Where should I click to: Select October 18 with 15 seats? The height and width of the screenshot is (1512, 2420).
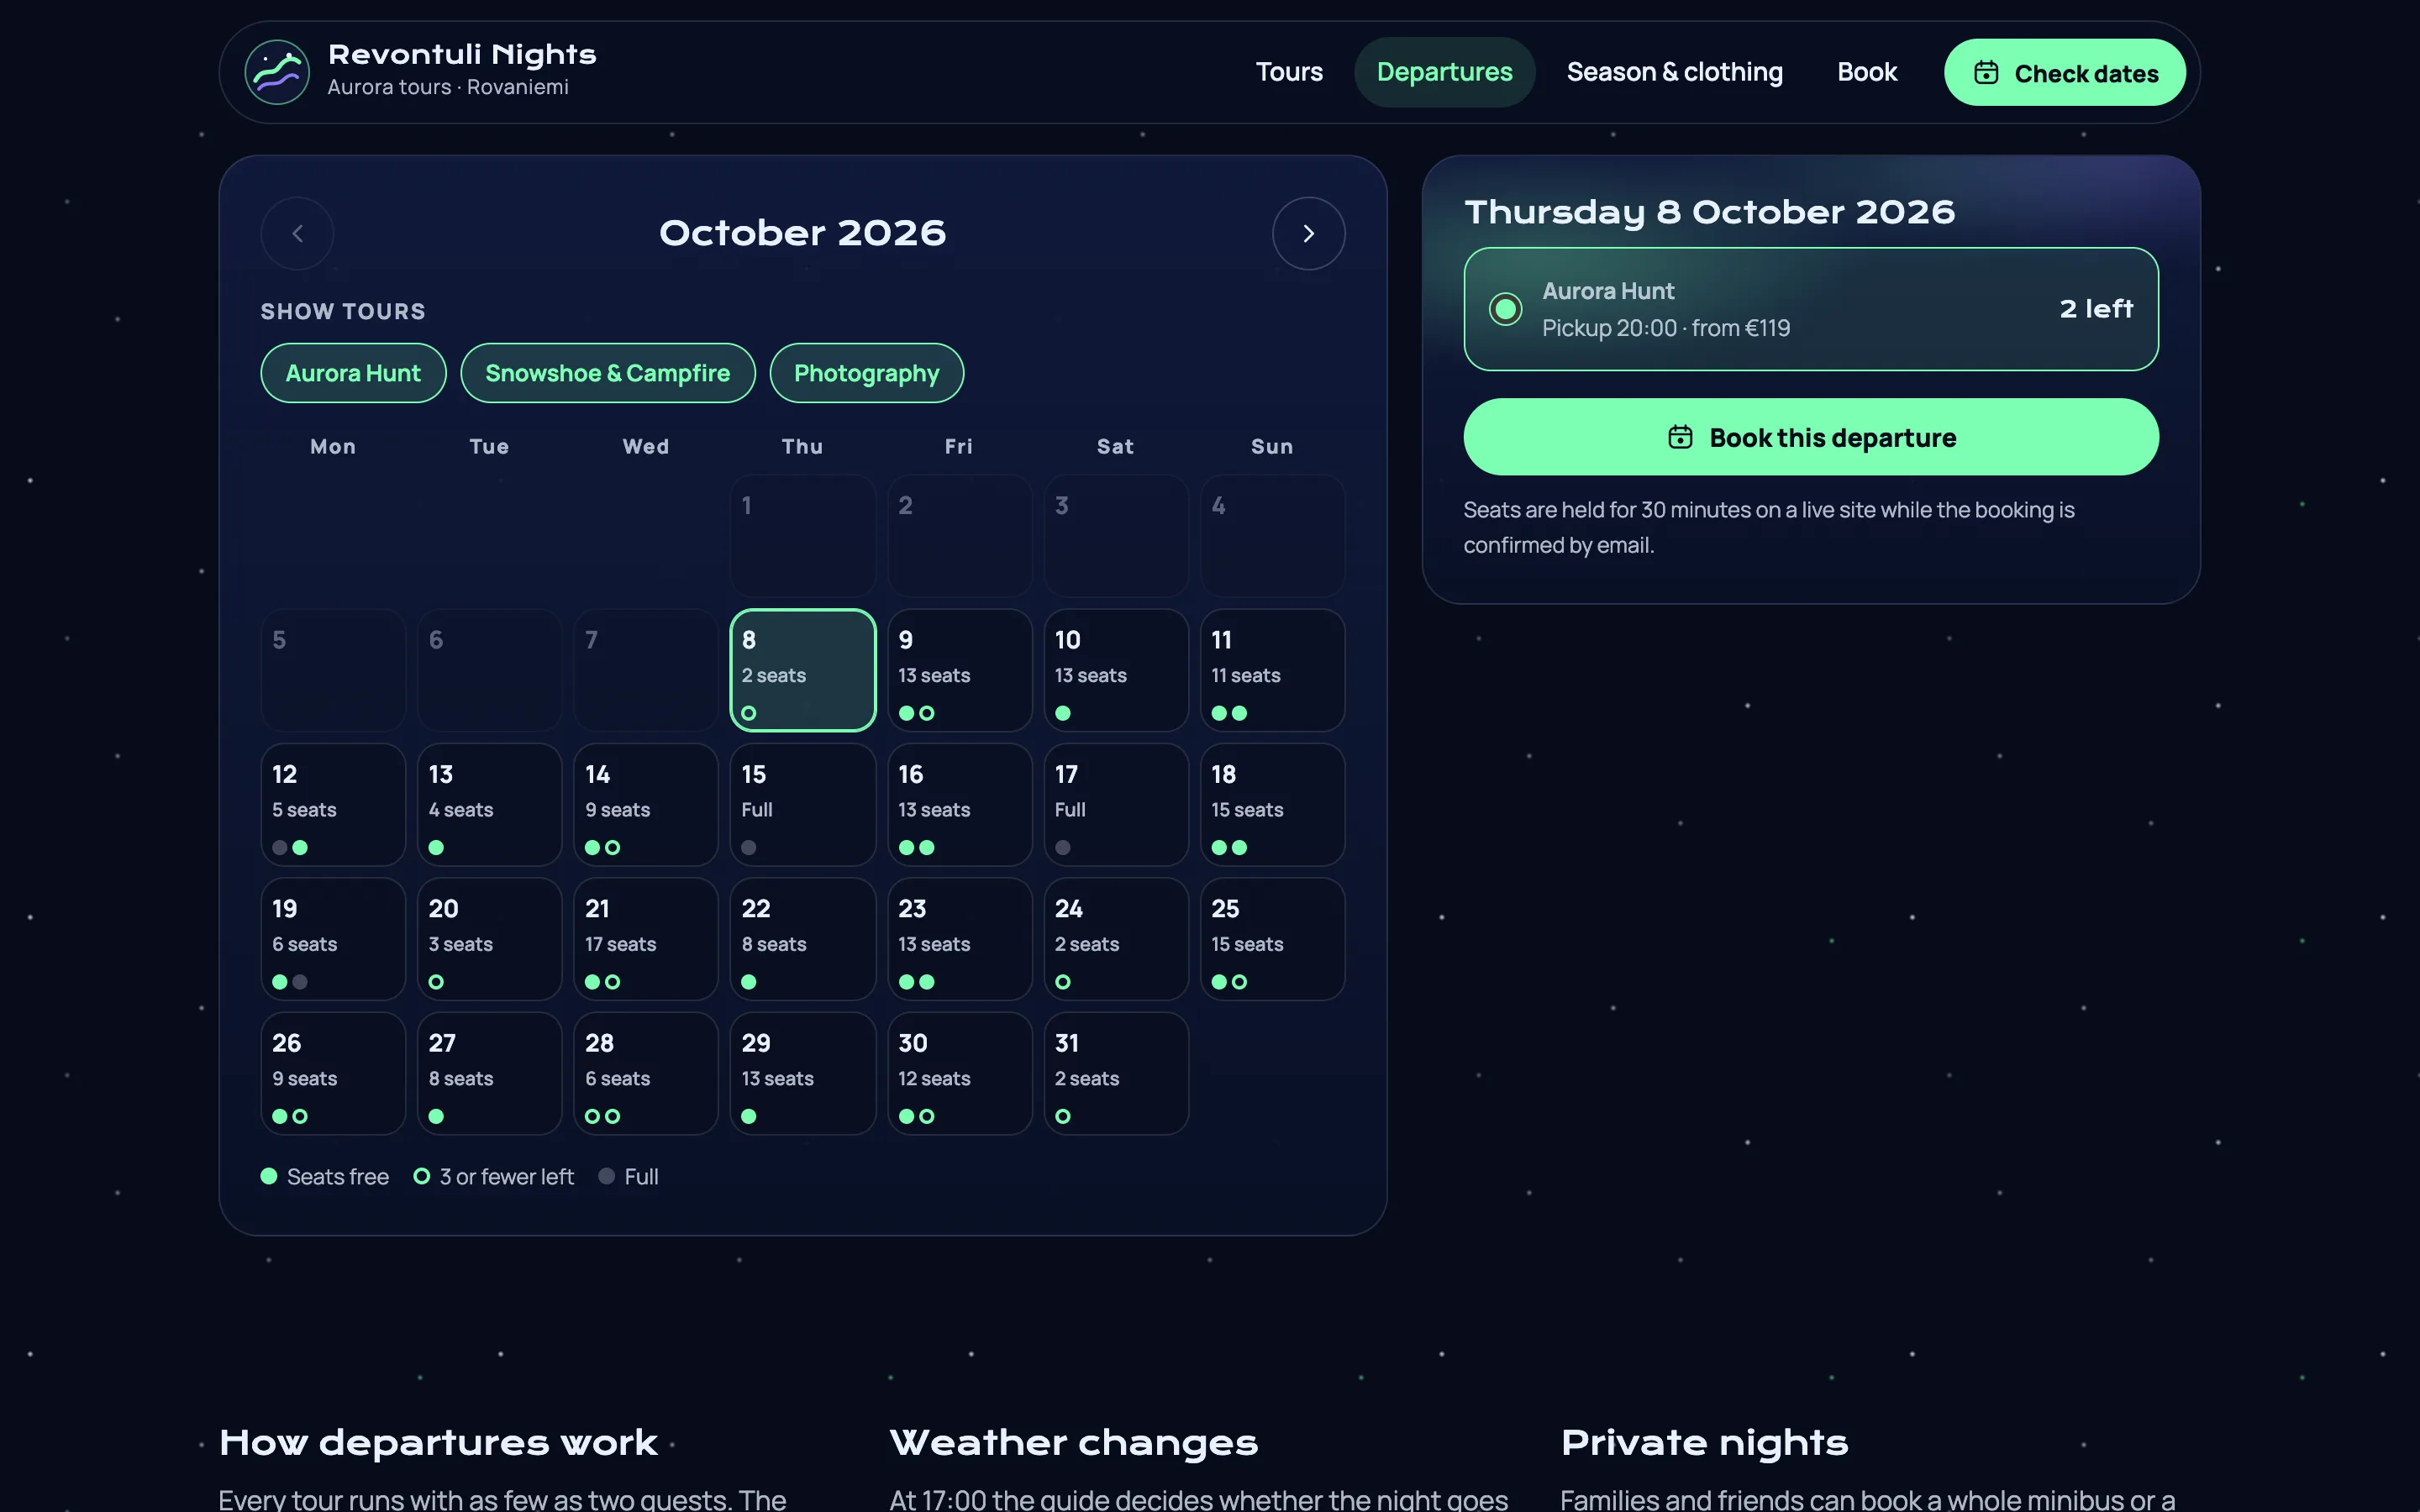tap(1272, 804)
